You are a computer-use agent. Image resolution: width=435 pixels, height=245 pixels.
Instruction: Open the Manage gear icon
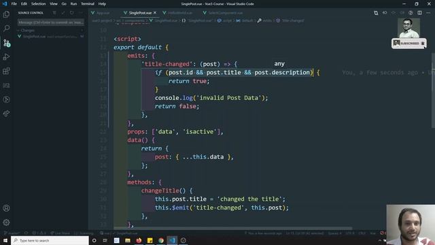click(x=6, y=223)
